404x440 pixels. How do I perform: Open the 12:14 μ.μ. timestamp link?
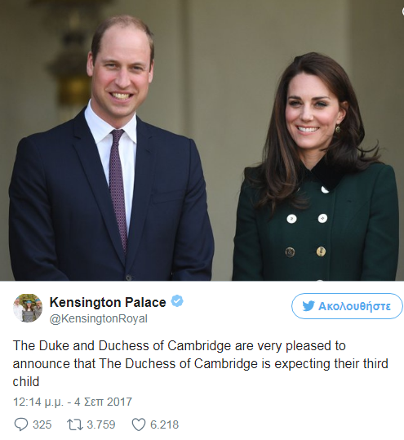(38, 402)
